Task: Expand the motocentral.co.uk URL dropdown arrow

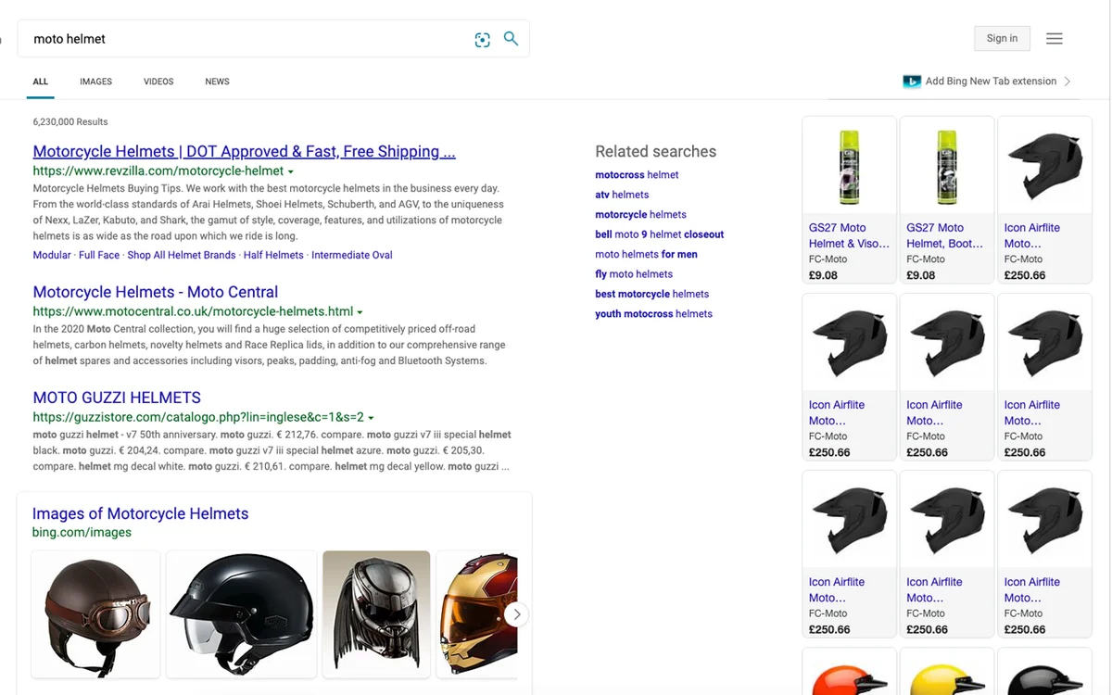Action: [x=360, y=312]
